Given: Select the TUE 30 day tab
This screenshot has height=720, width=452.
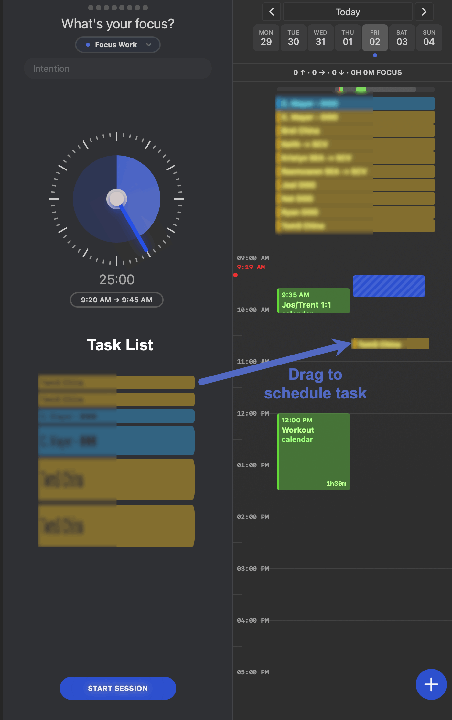Looking at the screenshot, I should (x=293, y=38).
